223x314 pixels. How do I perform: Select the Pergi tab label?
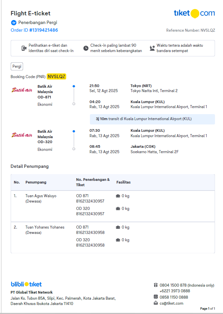coord(17,66)
